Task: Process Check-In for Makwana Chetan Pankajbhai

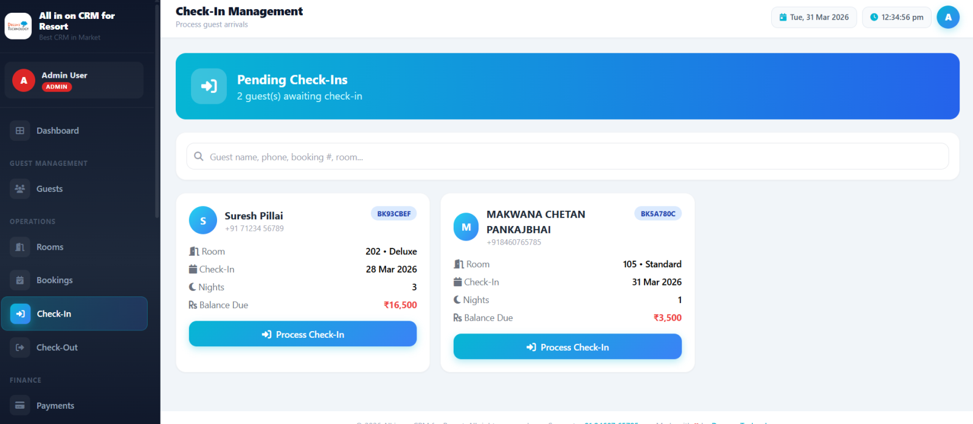Action: pos(567,347)
